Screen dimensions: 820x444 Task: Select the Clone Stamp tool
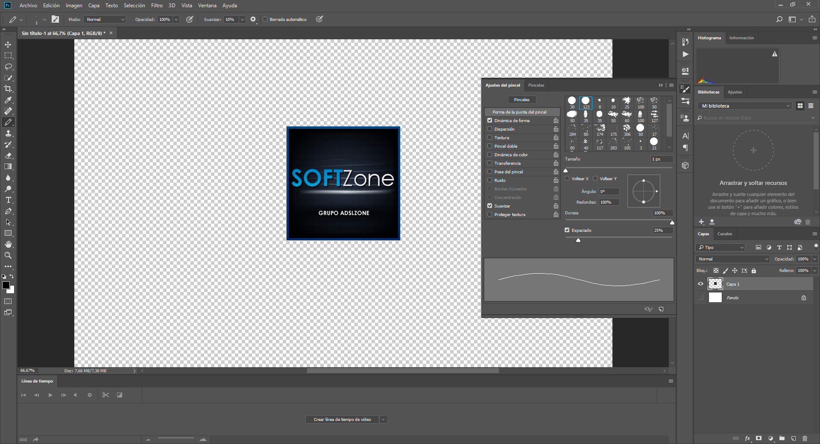click(x=8, y=133)
